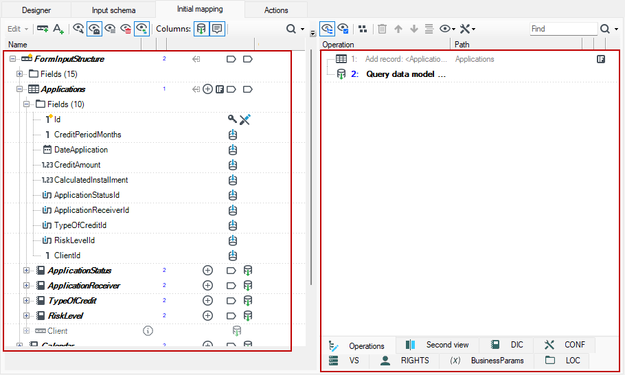Click the query database icon in TypeOfCredit row
The image size is (625, 375).
click(x=248, y=301)
